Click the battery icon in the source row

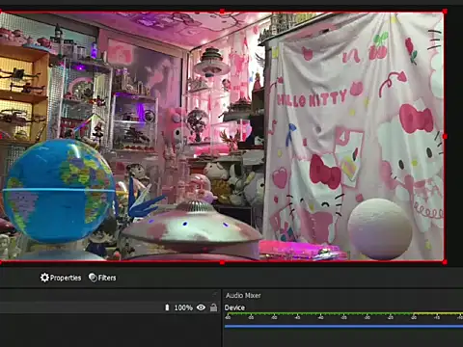167,307
